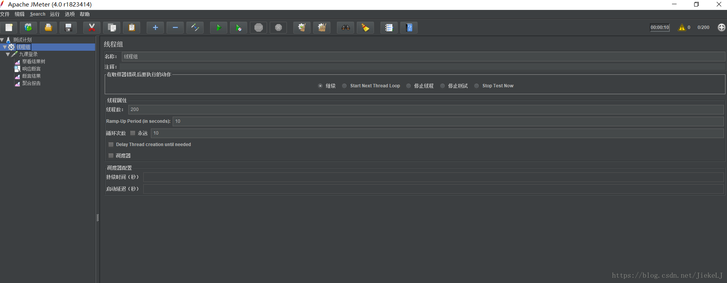Select the 继续 radio button
The width and height of the screenshot is (727, 283).
(x=320, y=86)
